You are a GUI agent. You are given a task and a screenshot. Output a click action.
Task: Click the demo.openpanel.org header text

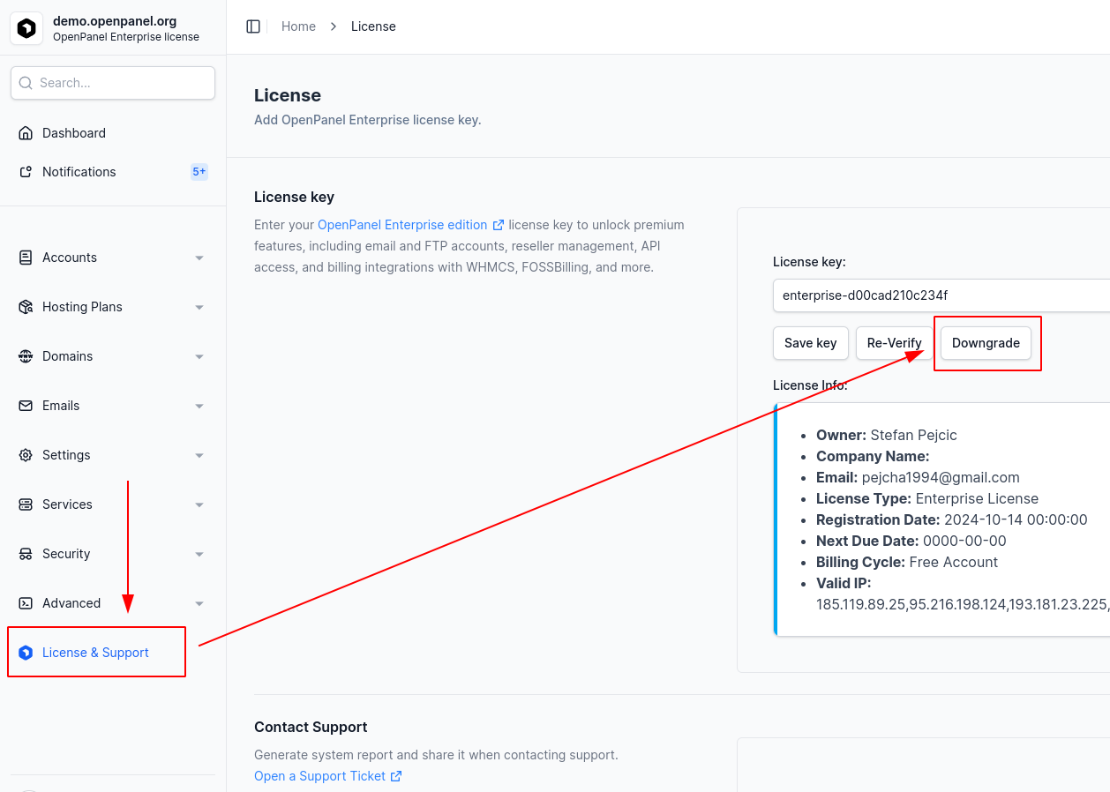[x=115, y=20]
